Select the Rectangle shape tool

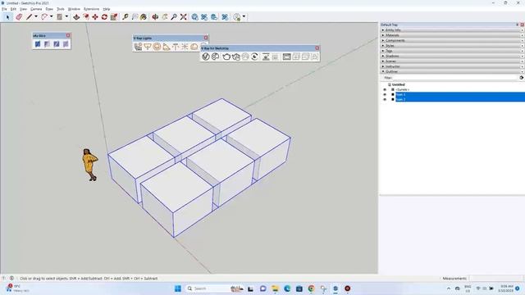click(59, 16)
